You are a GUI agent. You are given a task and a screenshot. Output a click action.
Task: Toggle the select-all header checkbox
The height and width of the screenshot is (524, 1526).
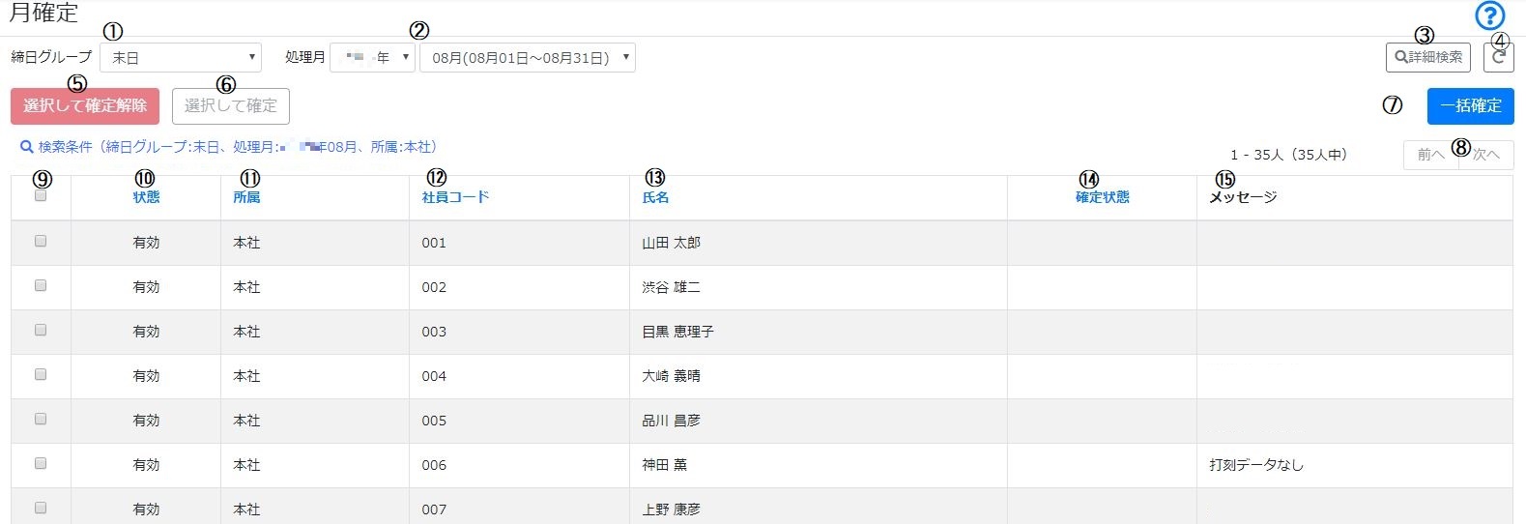tap(41, 195)
